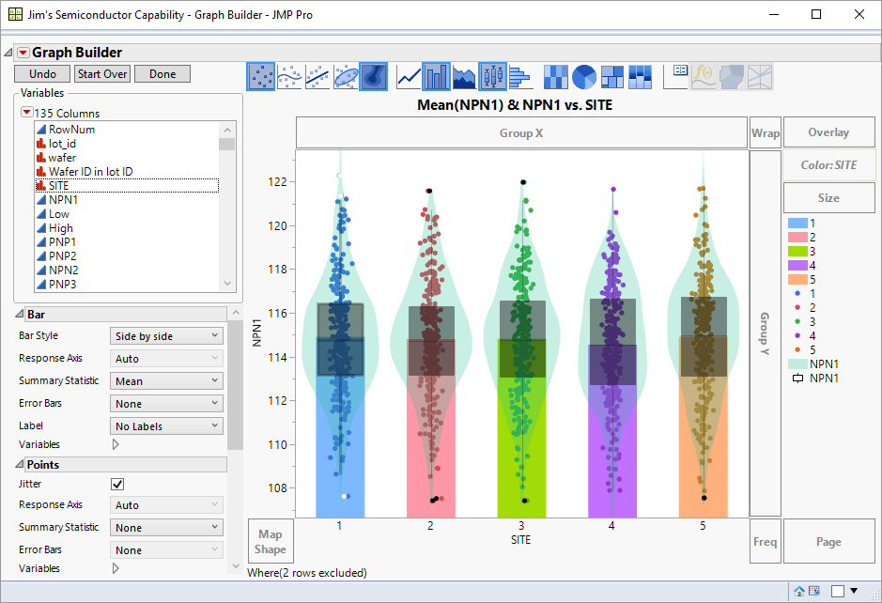Click the Start Over button

point(101,73)
